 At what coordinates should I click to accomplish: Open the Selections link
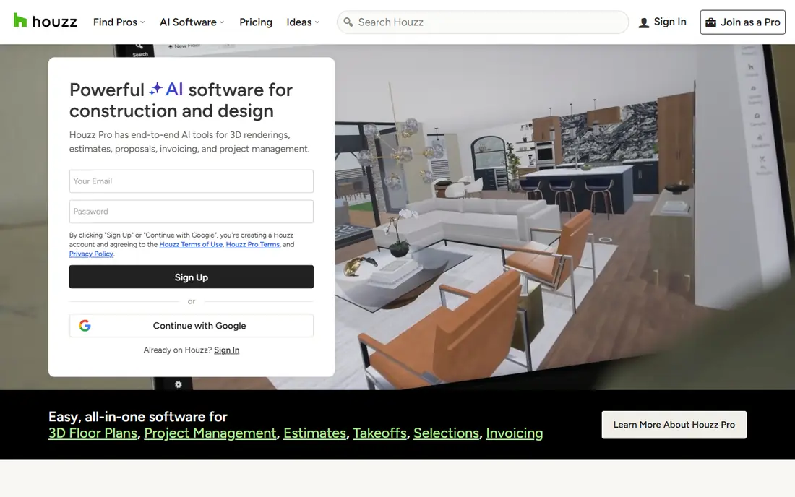click(x=446, y=433)
